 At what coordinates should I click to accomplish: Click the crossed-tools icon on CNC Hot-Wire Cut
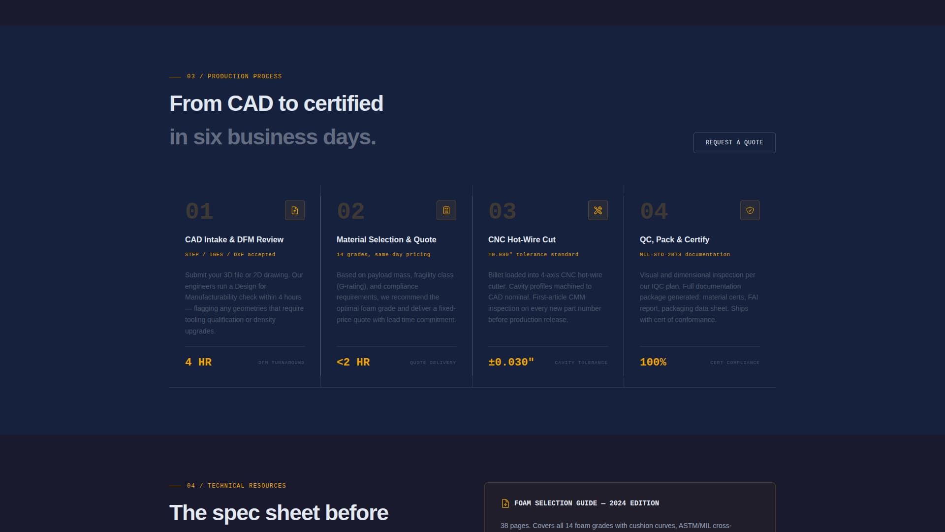[598, 210]
